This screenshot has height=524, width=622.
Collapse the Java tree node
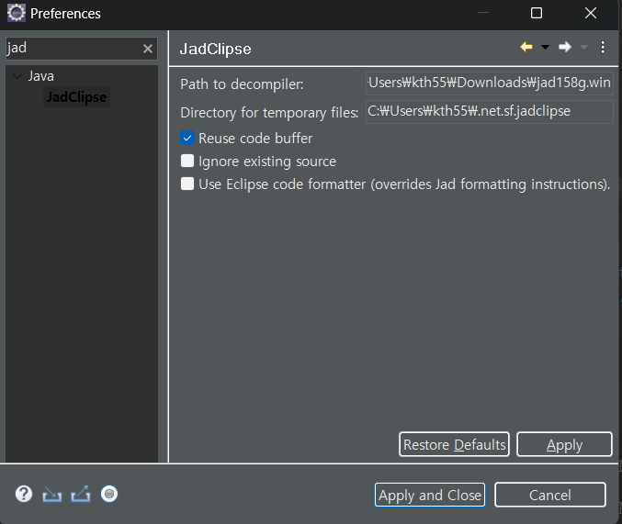(17, 76)
